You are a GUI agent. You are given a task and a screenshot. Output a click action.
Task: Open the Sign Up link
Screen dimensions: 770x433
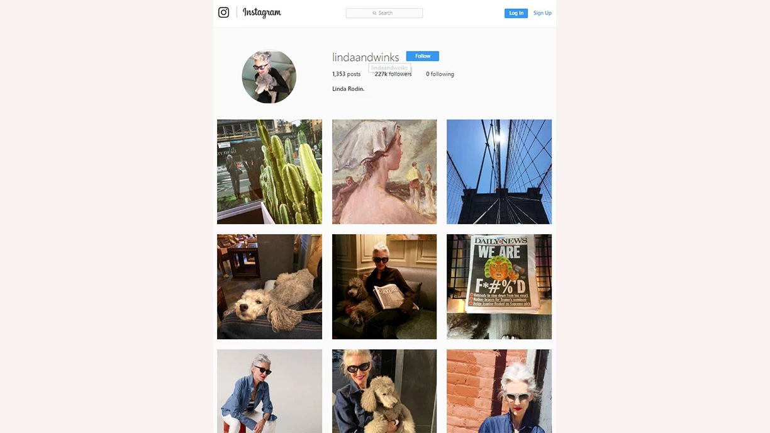[542, 13]
